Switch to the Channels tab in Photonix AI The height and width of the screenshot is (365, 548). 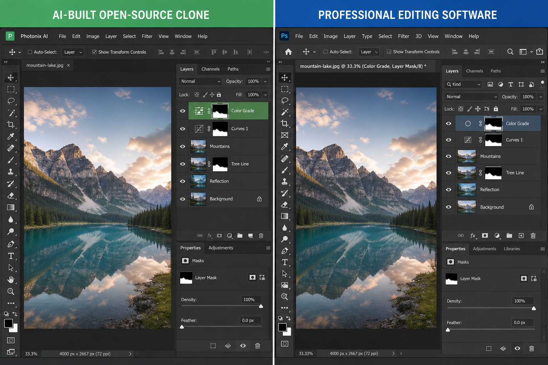(x=210, y=69)
